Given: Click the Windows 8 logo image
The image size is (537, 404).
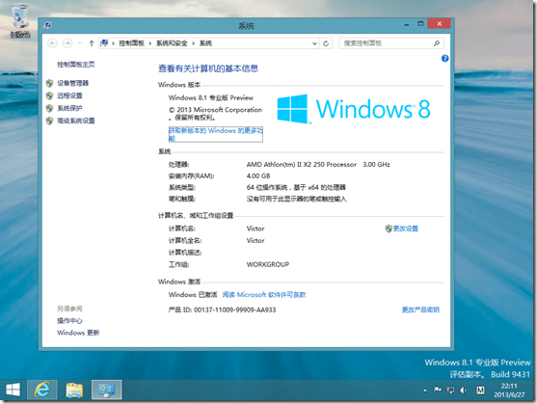Looking at the screenshot, I should (x=354, y=109).
